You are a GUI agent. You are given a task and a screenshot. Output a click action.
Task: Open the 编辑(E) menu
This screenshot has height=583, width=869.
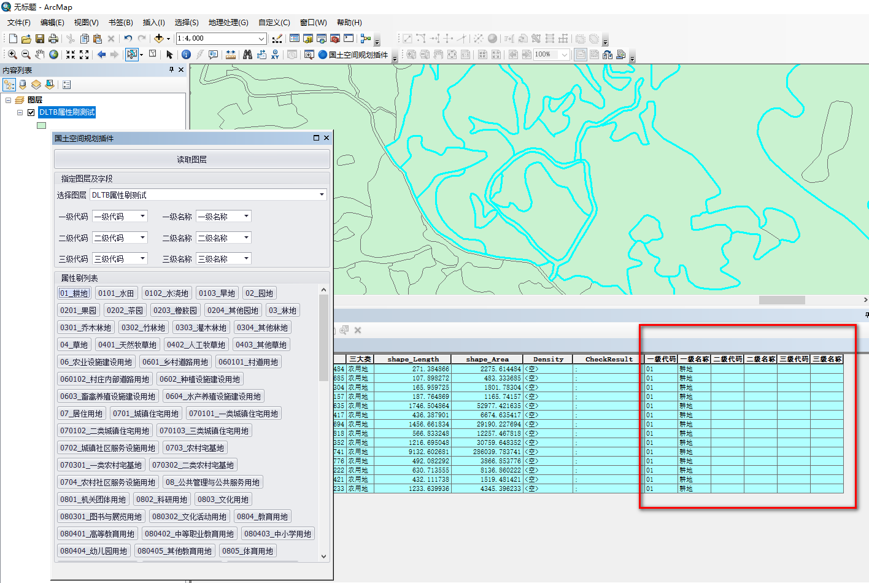pos(52,23)
